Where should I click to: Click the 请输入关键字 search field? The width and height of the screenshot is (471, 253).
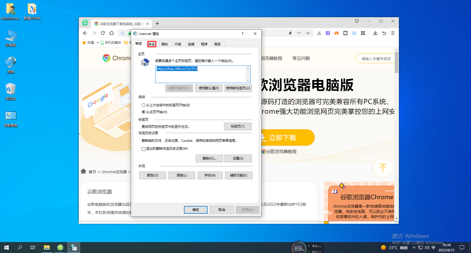click(x=376, y=58)
